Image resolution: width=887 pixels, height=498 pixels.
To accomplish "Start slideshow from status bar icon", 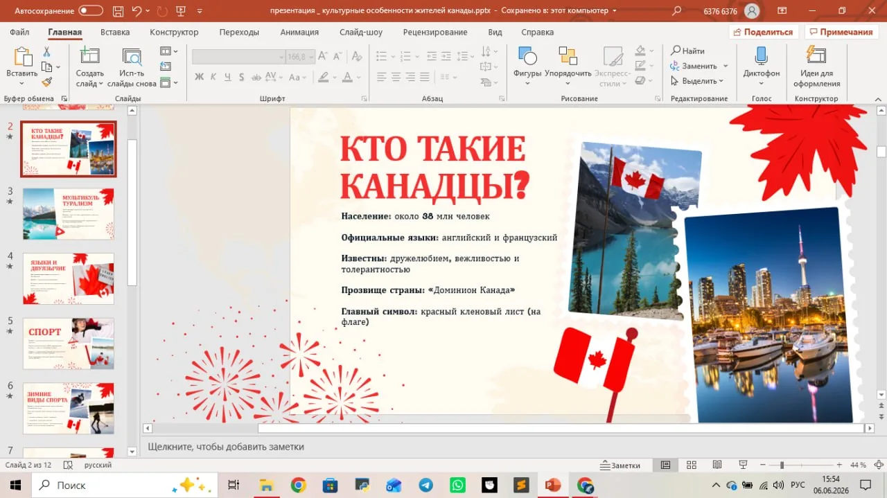I will coord(742,465).
